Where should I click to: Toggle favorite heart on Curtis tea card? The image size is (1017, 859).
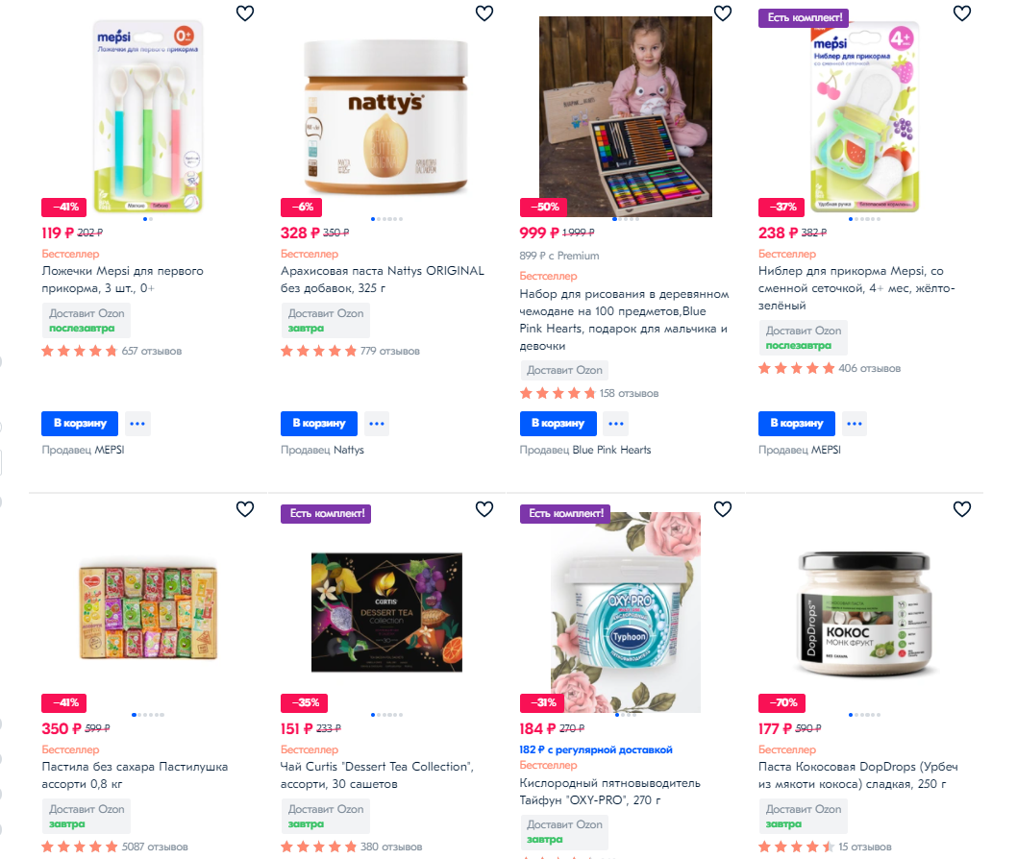[484, 509]
